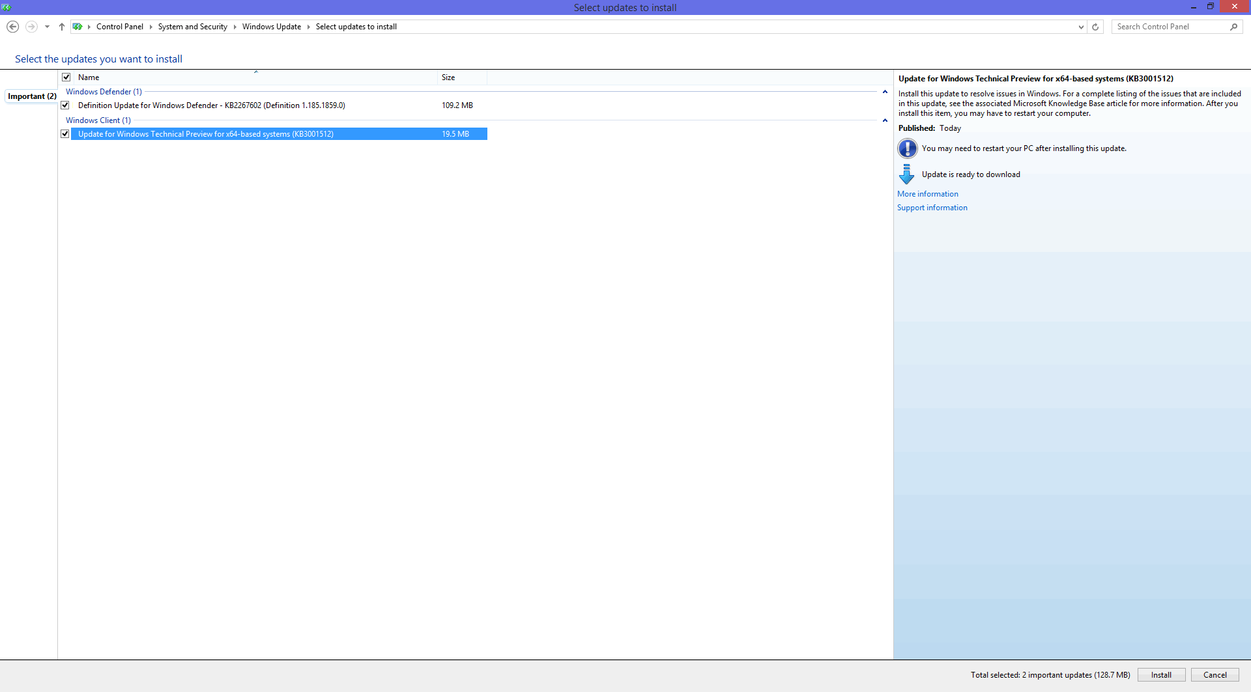Click the 19.5 MB size cell
This screenshot has height=692, width=1251.
(x=455, y=134)
